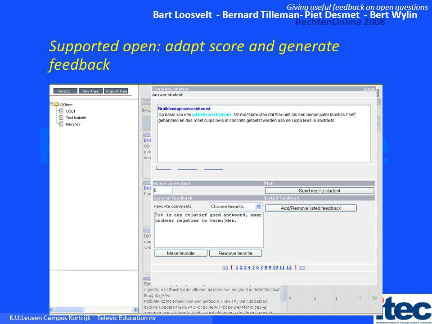
Task: Go to previous pages with << link
Action: (x=225, y=267)
